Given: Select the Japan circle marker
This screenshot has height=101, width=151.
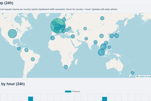Looking at the screenshot, I should (117, 36).
